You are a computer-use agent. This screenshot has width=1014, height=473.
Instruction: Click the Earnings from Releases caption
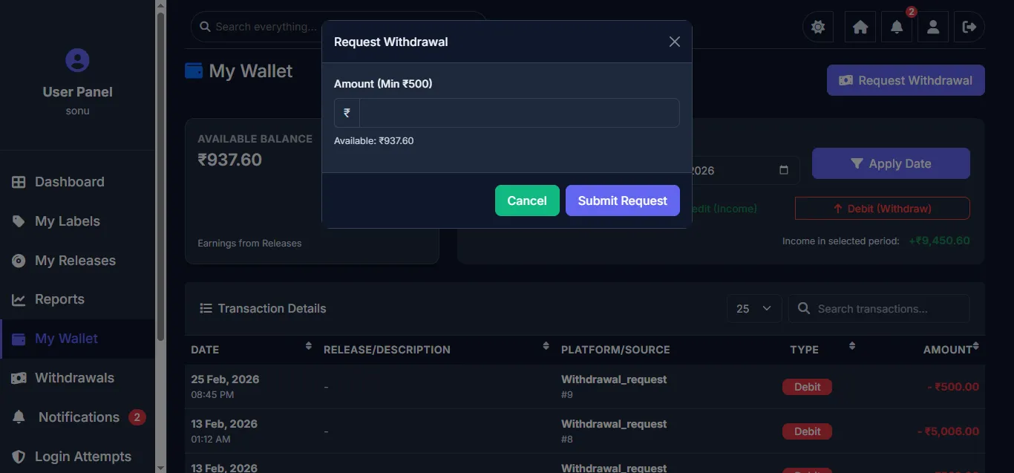249,243
